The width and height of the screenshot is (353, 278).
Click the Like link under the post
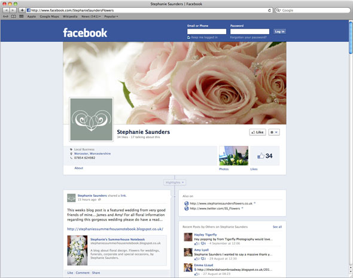pos(70,273)
